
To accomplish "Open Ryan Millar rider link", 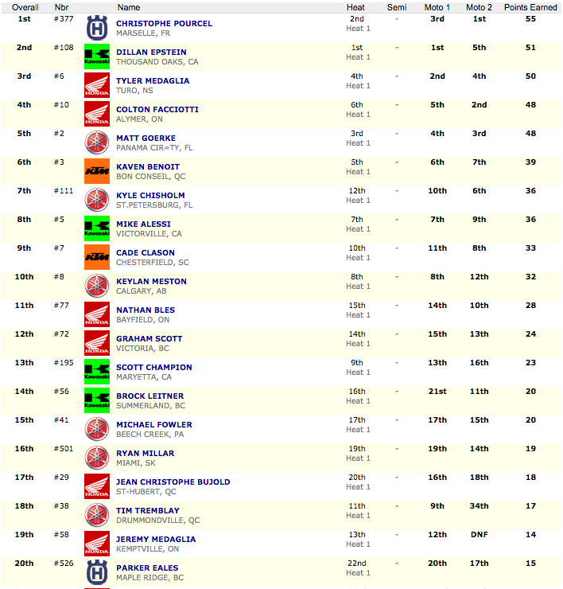I will 146,454.
